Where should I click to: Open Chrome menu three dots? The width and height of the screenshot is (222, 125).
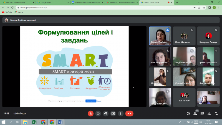[x=219, y=8]
